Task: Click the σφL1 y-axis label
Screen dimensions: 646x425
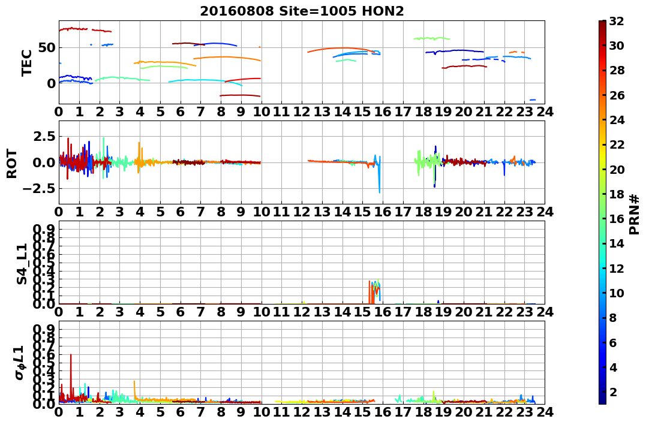Action: coord(19,363)
